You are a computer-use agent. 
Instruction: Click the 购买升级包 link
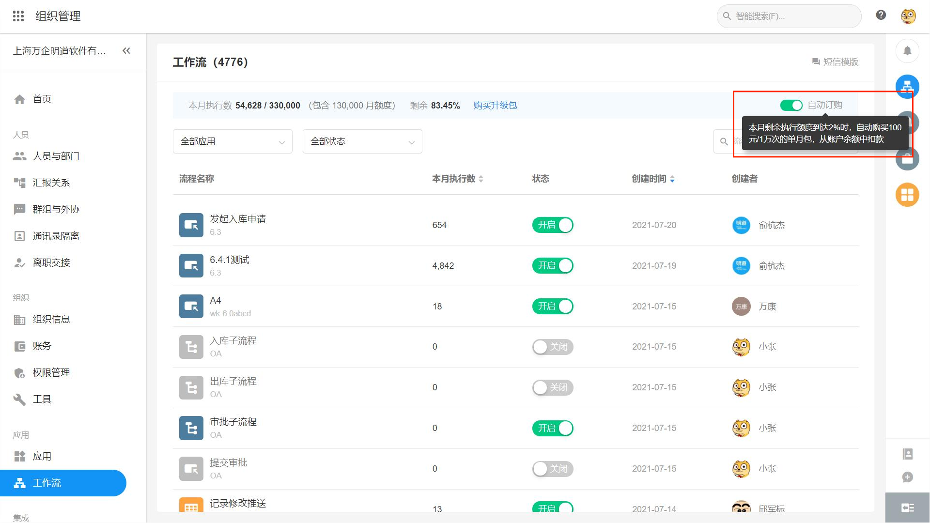point(495,105)
